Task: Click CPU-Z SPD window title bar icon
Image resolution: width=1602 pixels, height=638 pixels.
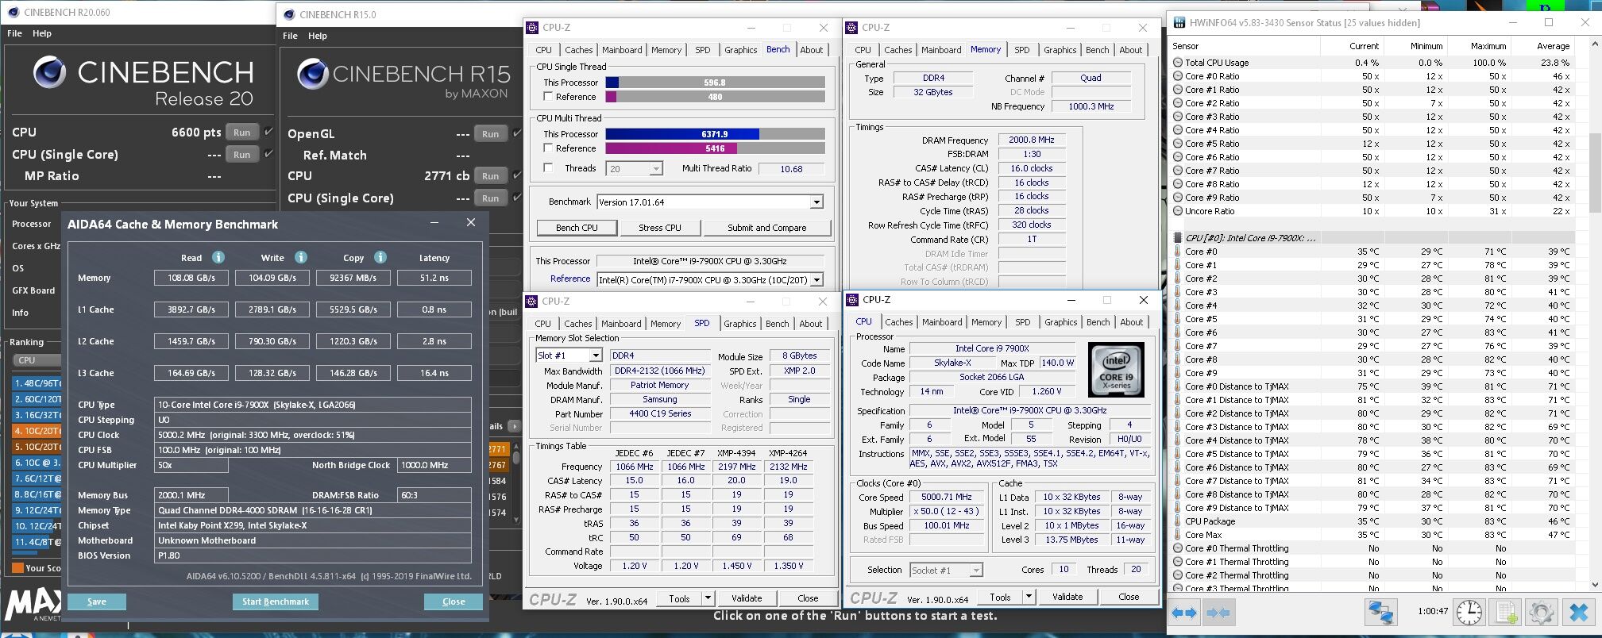Action: [532, 301]
